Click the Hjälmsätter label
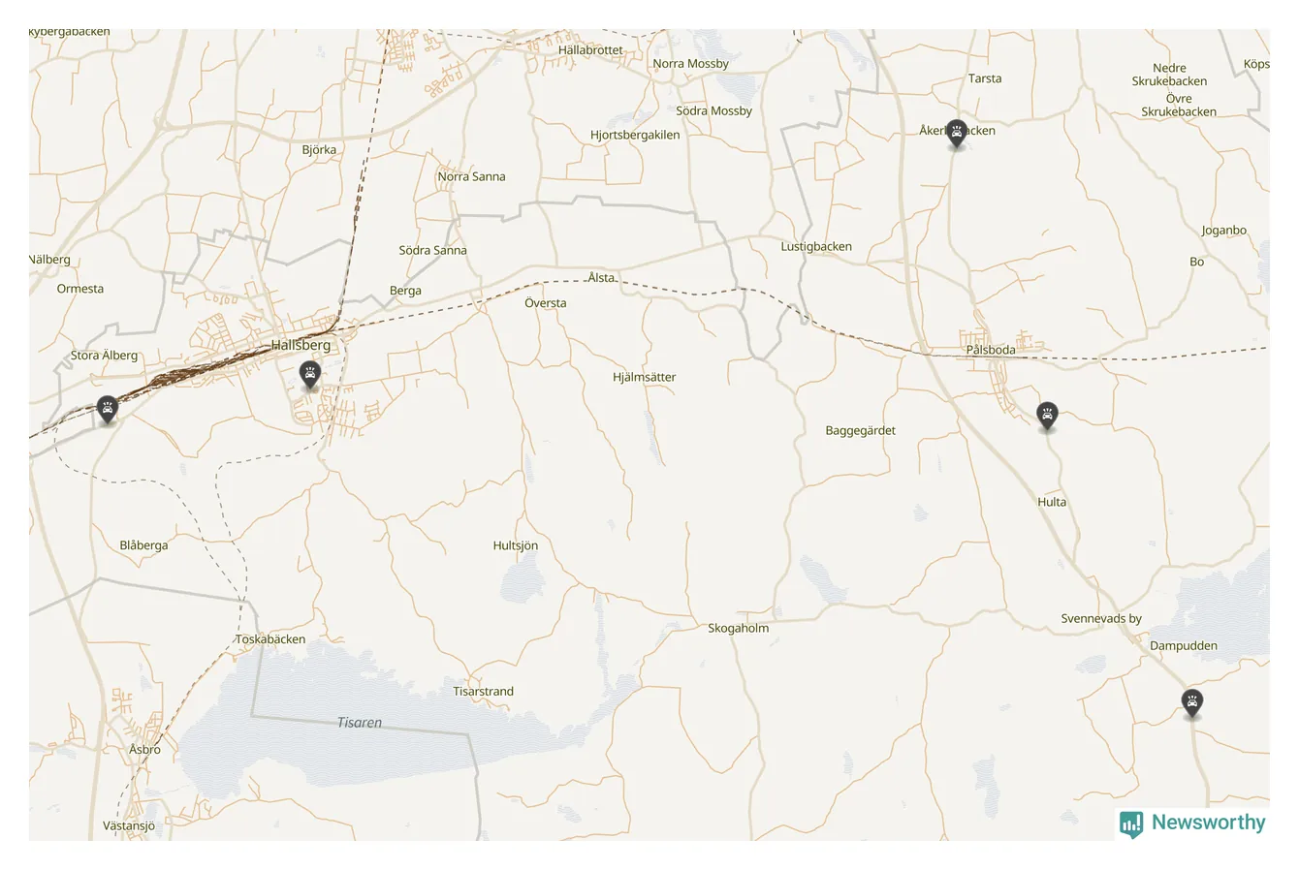This screenshot has height=870, width=1299. (645, 377)
